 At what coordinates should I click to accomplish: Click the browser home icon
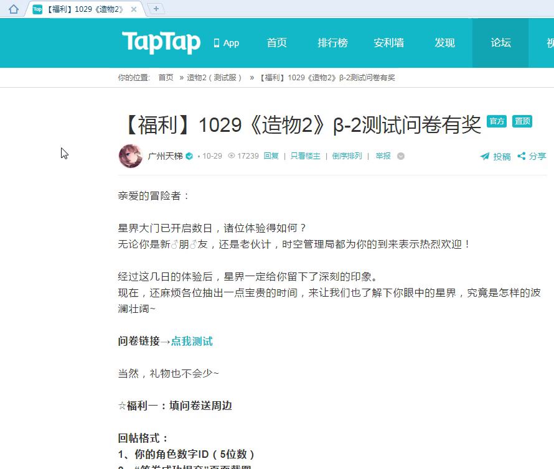tap(14, 9)
